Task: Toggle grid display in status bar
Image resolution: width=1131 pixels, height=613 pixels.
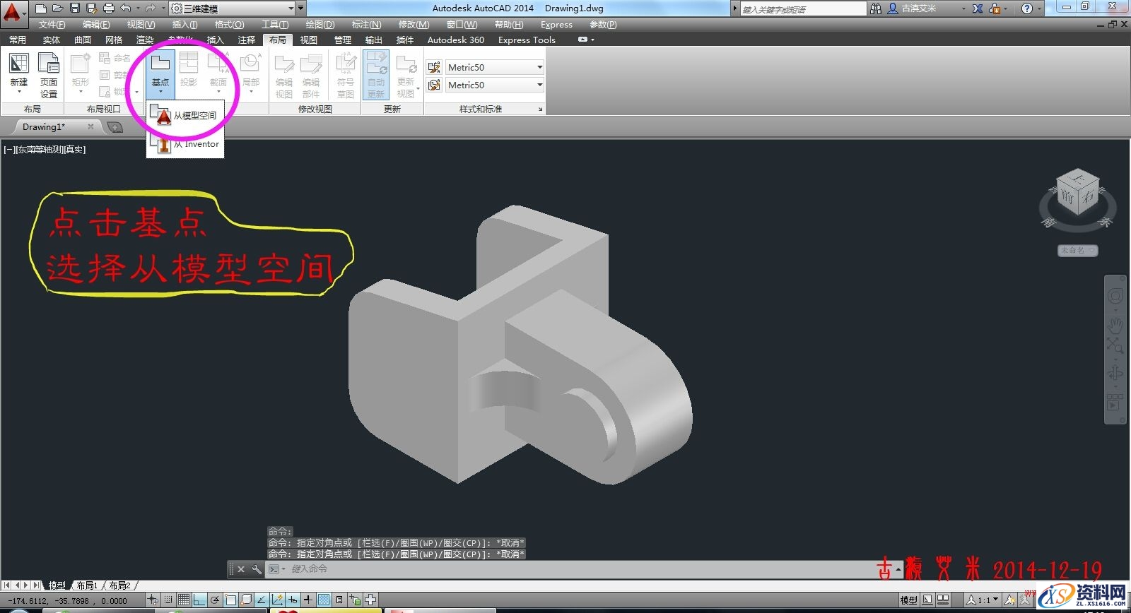Action: 184,600
